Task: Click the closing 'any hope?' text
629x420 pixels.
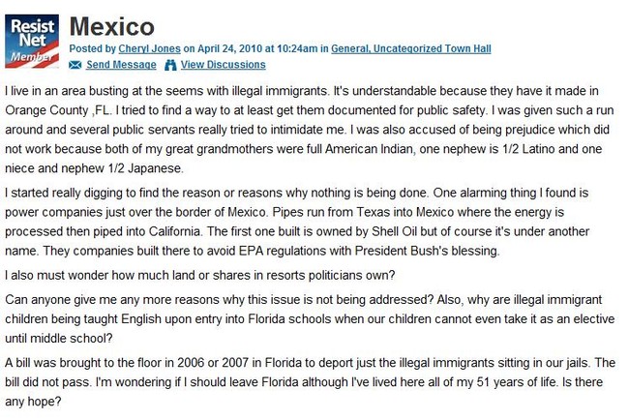Action: pyautogui.click(x=33, y=402)
